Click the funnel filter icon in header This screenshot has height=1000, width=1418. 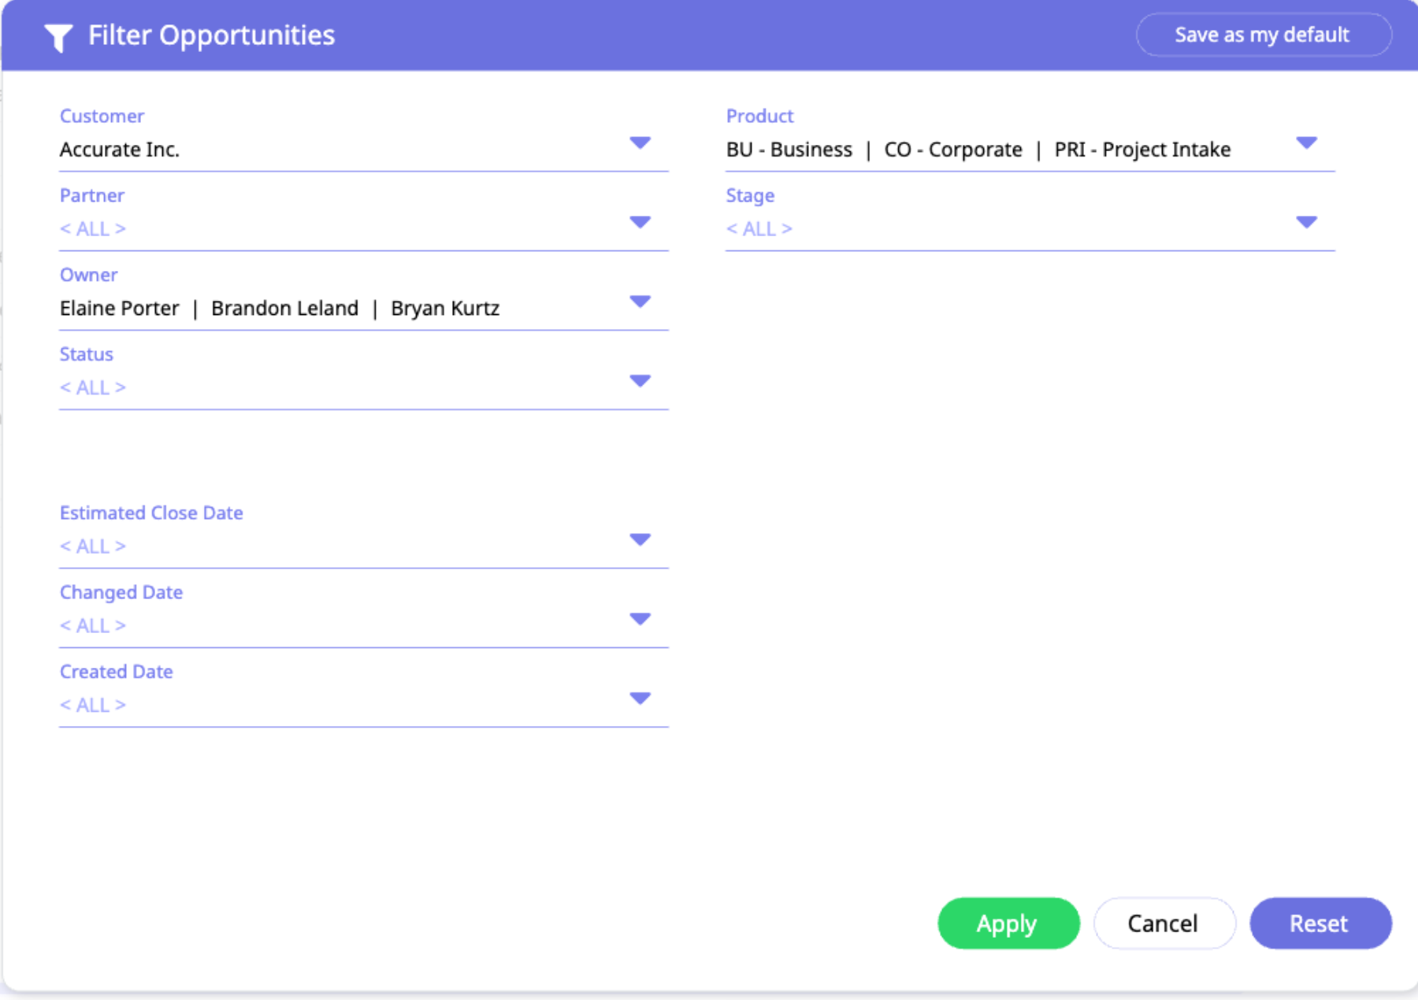point(58,37)
